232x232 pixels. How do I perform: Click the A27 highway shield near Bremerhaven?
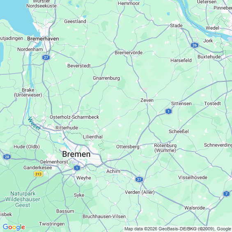[46, 57]
